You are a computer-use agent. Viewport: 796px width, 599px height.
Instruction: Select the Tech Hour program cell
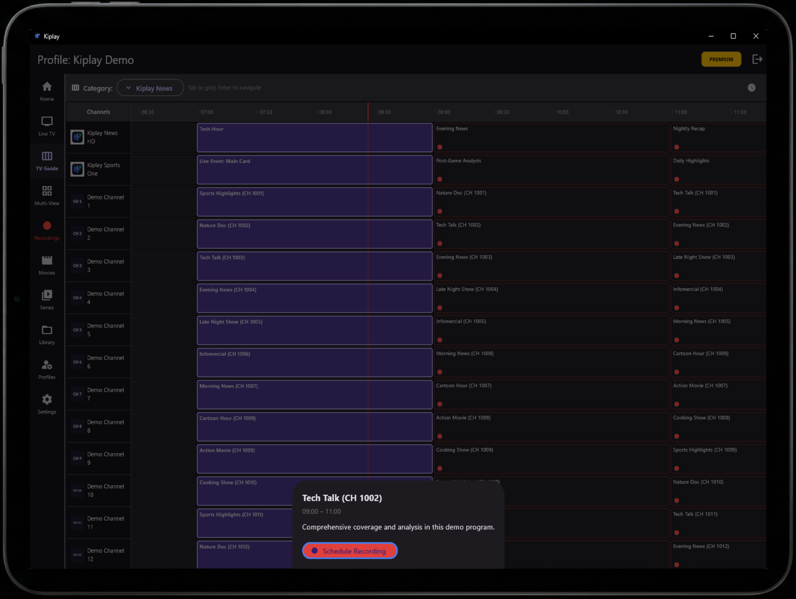[314, 137]
